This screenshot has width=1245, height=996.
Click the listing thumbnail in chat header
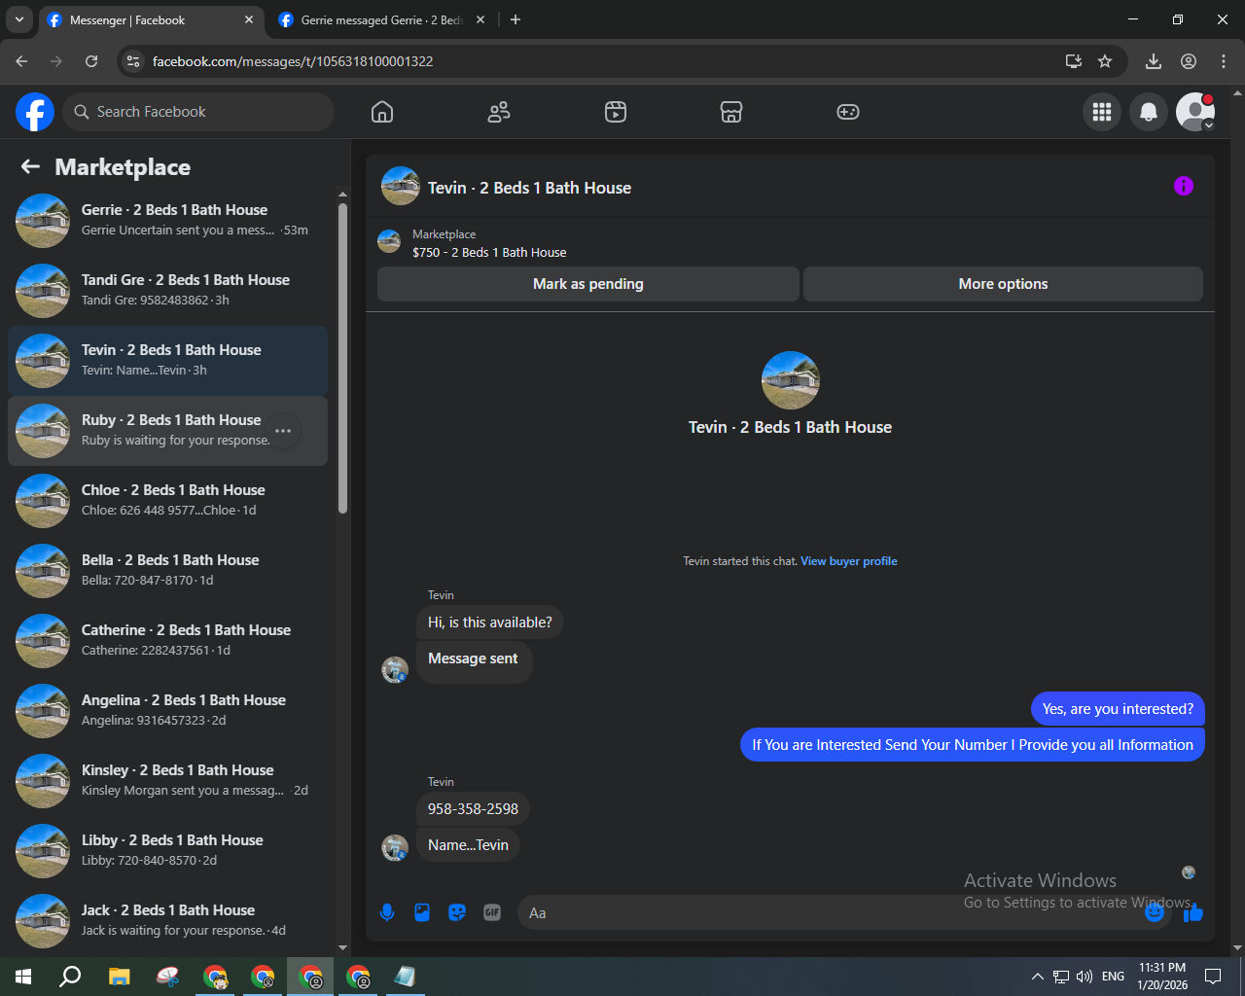click(401, 186)
